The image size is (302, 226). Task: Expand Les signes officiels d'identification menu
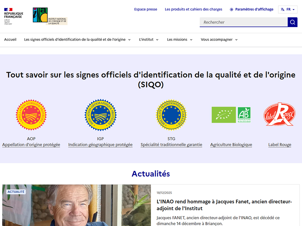click(x=77, y=40)
